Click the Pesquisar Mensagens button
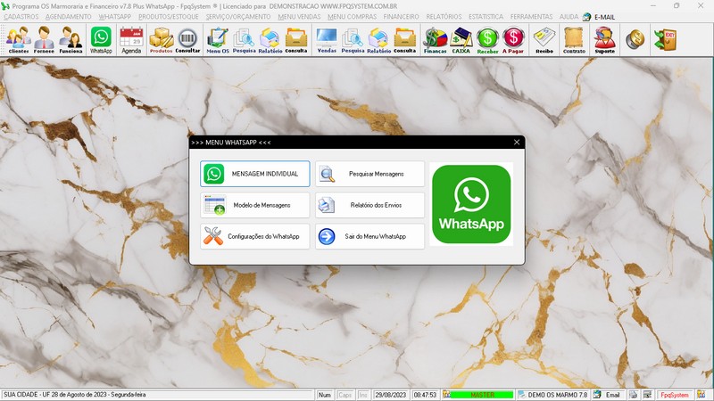714x401 pixels. click(369, 174)
